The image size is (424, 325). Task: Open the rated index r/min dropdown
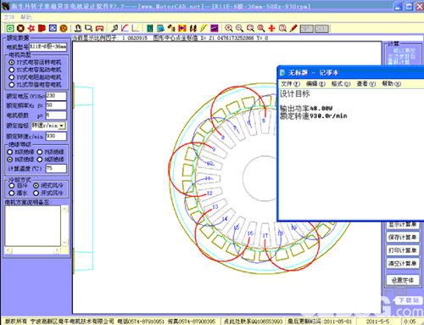(x=62, y=126)
